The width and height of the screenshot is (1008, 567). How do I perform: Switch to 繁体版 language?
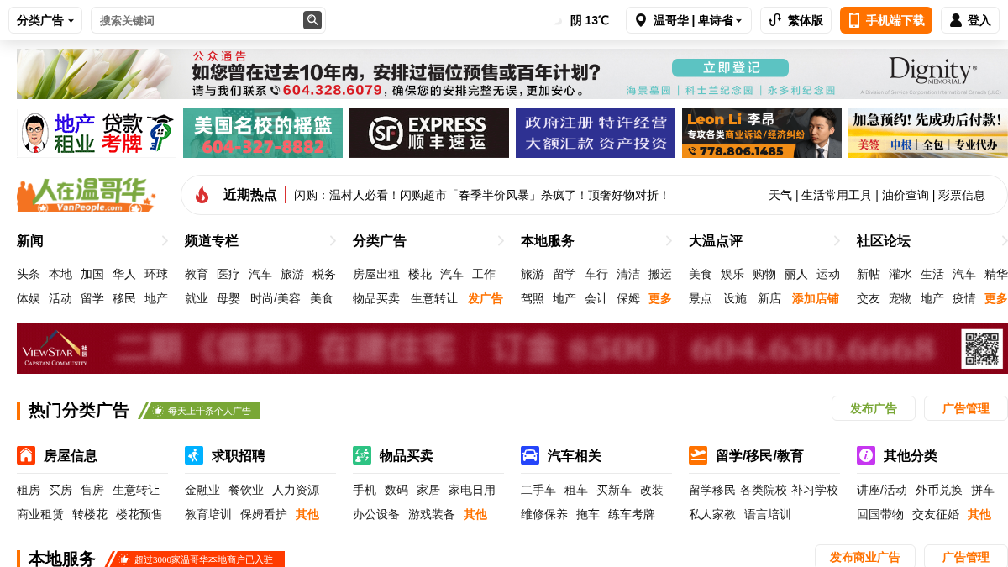click(795, 20)
